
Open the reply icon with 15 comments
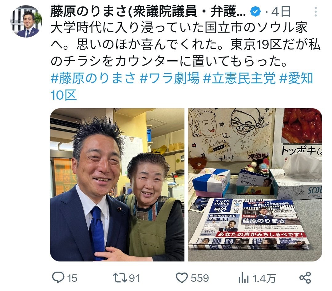coord(58,278)
